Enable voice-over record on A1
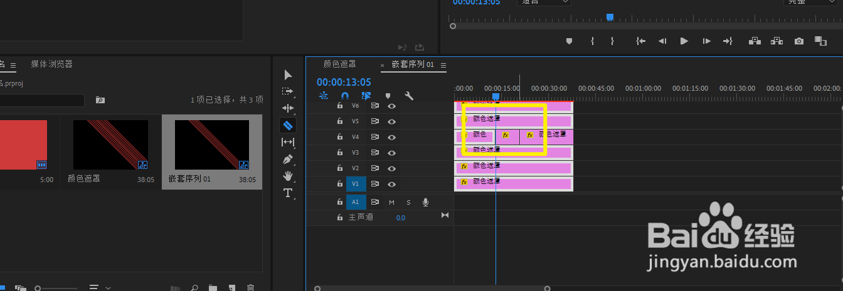The height and width of the screenshot is (291, 843). pyautogui.click(x=425, y=202)
